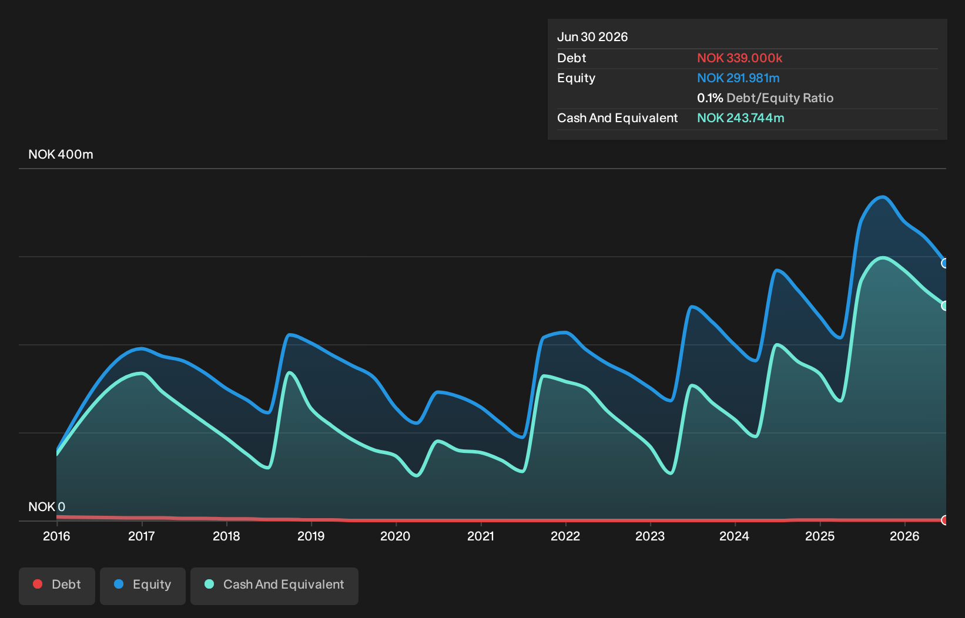Screen dimensions: 965x618
Task: Click the Jun 30 2026 tooltip date
Action: coord(592,37)
